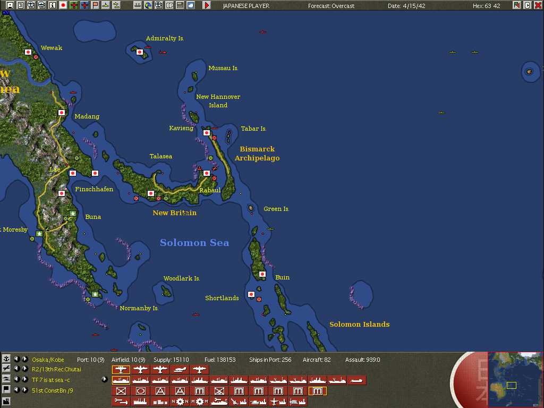Click green-red flag icon at top right
This screenshot has height=408, width=544.
pyautogui.click(x=517, y=5)
